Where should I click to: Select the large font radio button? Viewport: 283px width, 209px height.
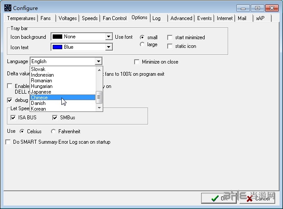pyautogui.click(x=142, y=44)
